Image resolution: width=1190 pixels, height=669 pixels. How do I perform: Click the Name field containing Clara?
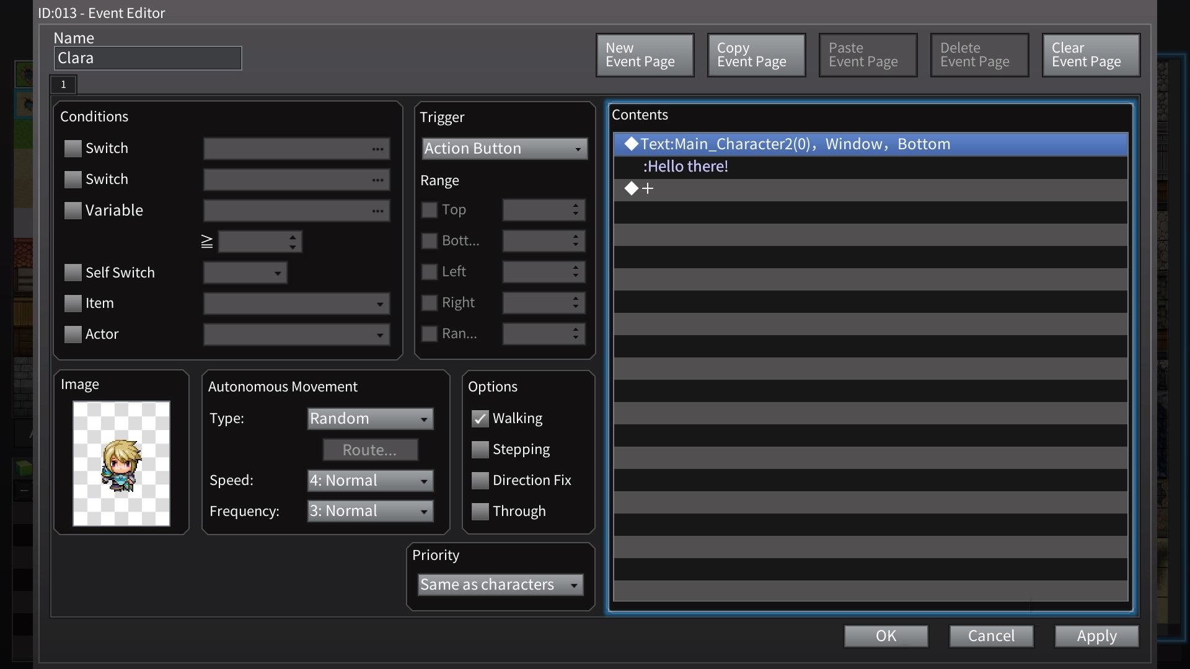click(x=148, y=58)
